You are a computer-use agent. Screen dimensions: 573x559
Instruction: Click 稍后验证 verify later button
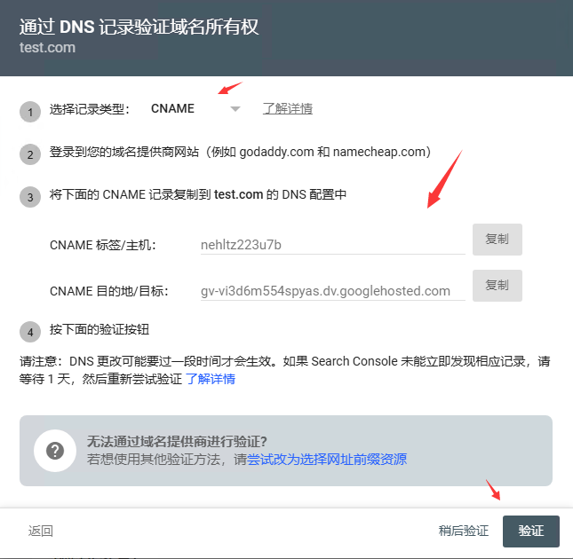click(464, 531)
